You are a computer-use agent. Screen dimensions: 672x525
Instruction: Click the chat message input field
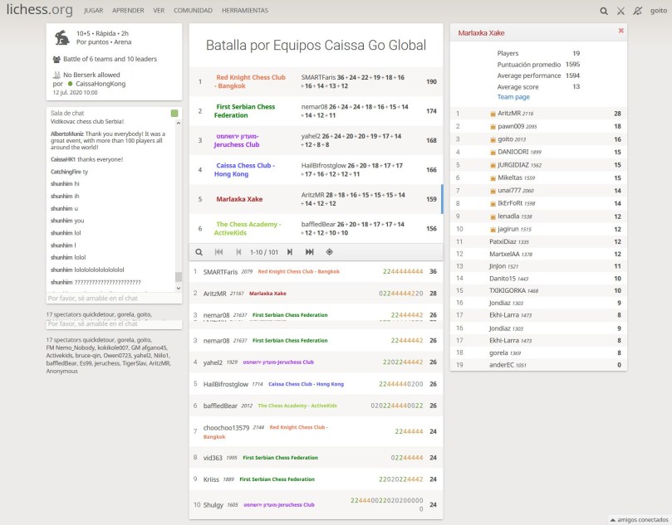(113, 298)
